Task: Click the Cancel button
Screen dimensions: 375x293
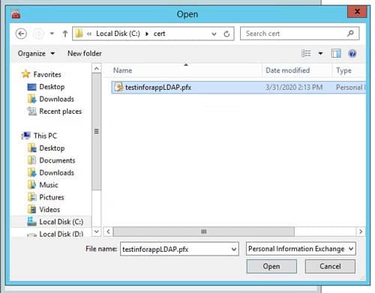Action: [x=330, y=266]
